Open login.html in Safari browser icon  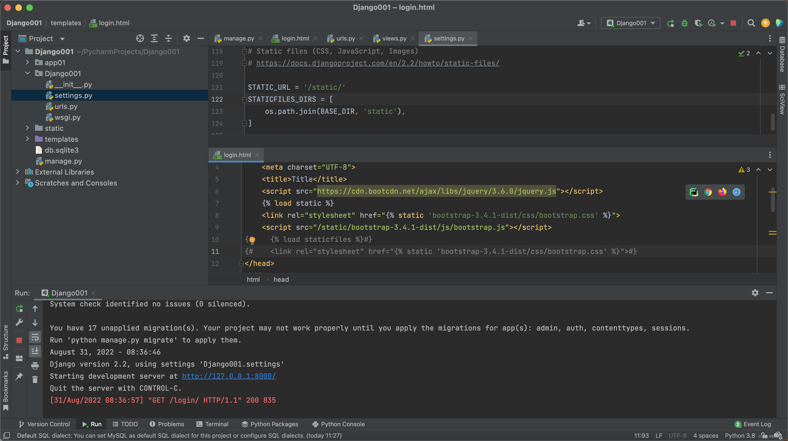pyautogui.click(x=736, y=192)
